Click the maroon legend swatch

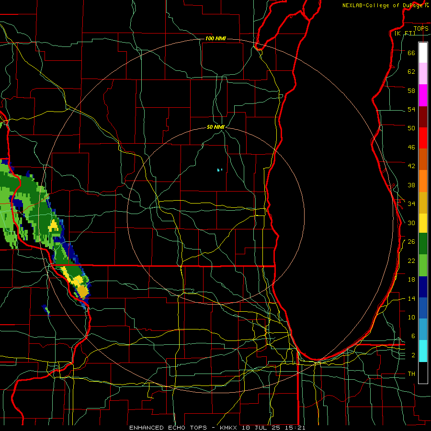[x=423, y=117]
